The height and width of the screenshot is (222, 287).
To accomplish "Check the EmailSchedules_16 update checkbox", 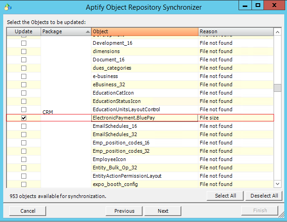I will (24, 126).
